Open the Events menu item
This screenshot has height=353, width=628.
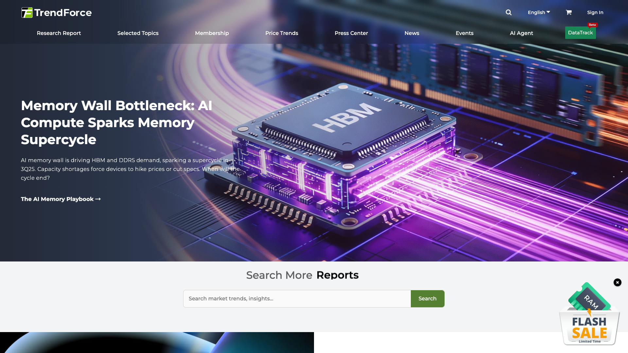tap(464, 33)
